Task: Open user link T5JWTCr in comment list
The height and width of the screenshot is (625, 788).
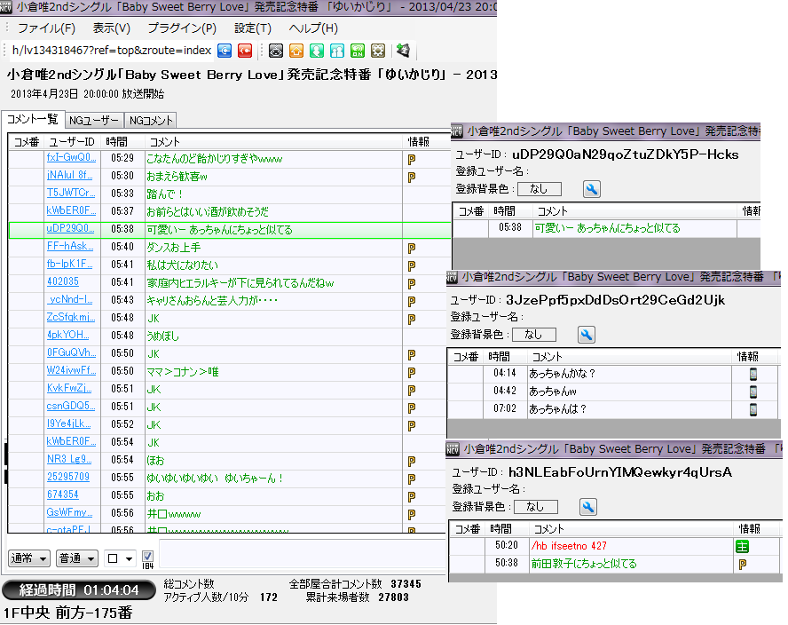Action: point(71,193)
